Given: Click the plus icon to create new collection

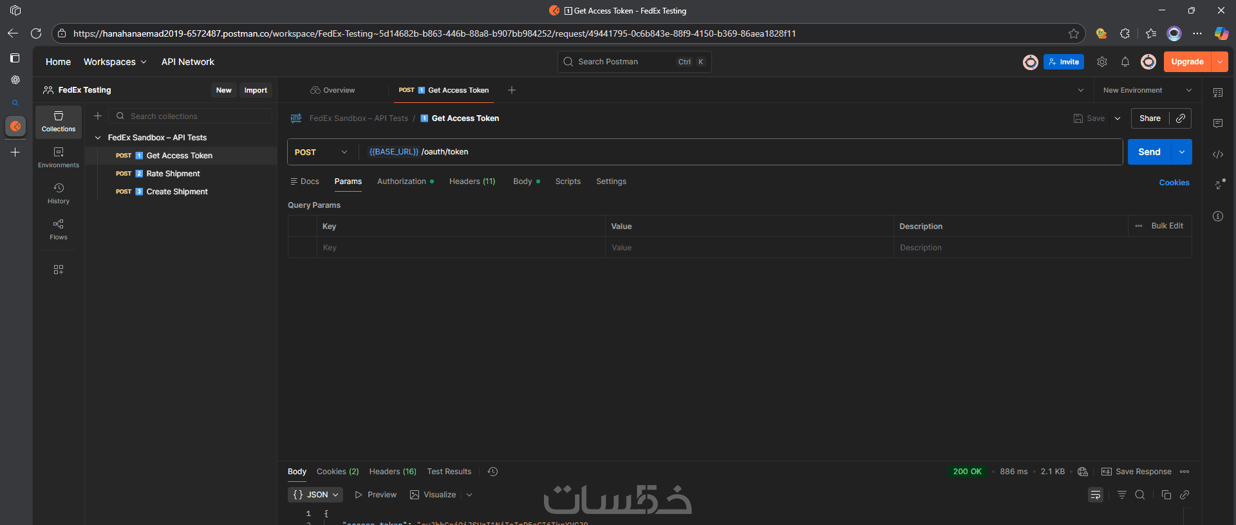Looking at the screenshot, I should [x=98, y=116].
